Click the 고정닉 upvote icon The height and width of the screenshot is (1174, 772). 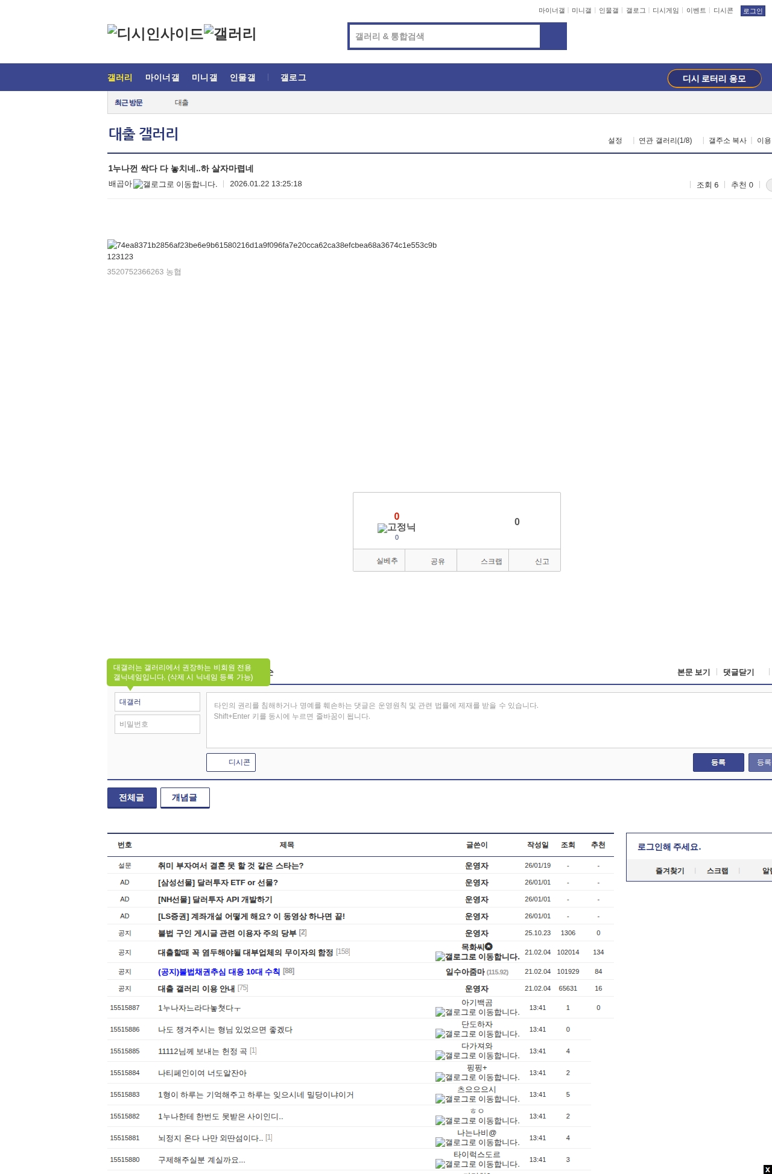click(396, 528)
